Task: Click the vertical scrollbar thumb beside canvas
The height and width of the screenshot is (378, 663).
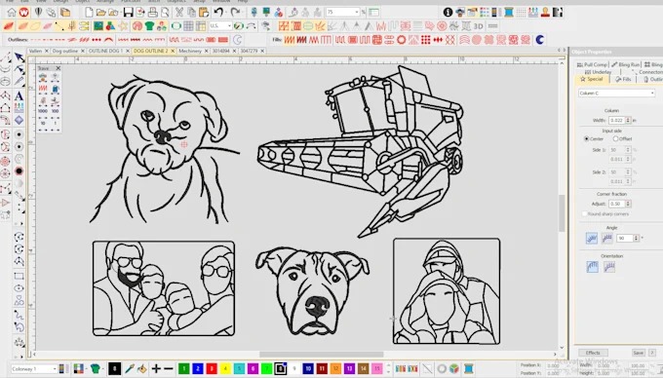Action: [562, 213]
